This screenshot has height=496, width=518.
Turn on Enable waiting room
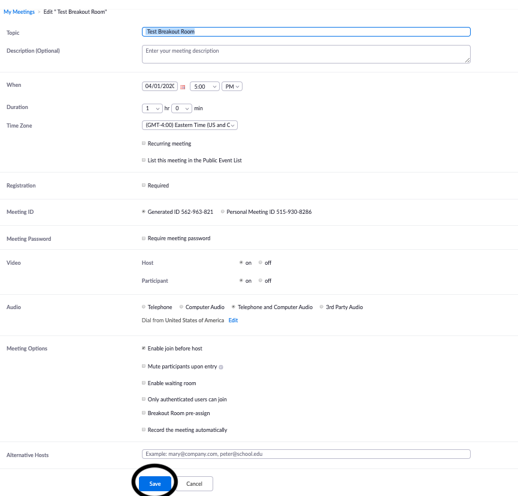144,383
